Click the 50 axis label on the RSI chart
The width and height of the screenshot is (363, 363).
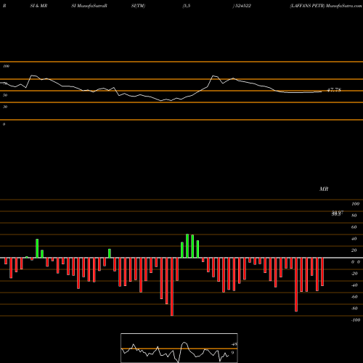[5, 95]
